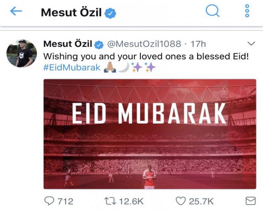This screenshot has width=263, height=212.
Task: Click verified badge beside tweet author name
Action: click(99, 45)
